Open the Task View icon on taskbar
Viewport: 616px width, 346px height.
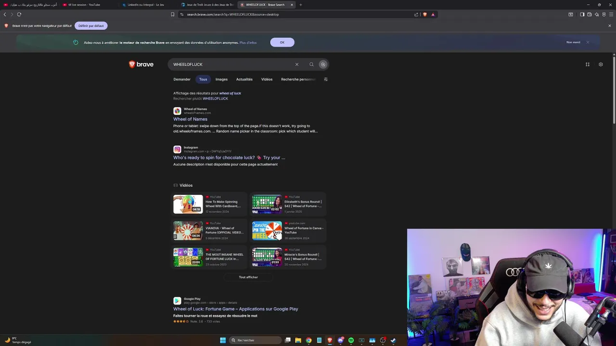pyautogui.click(x=287, y=340)
